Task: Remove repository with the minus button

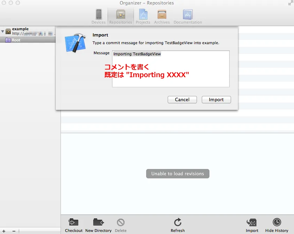Action: (x=14, y=231)
